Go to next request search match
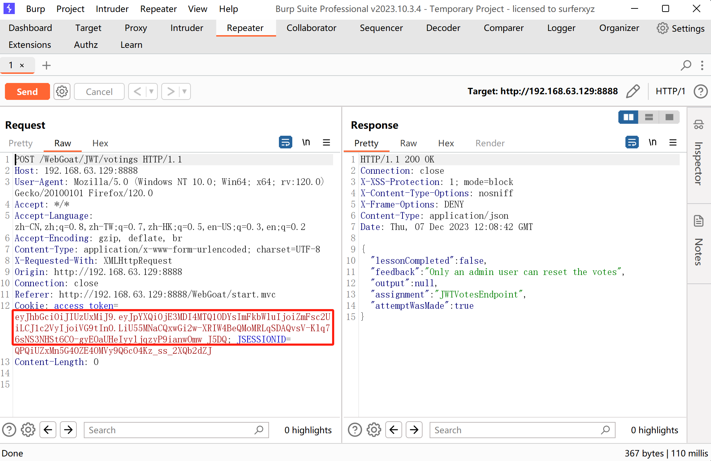 [x=68, y=430]
